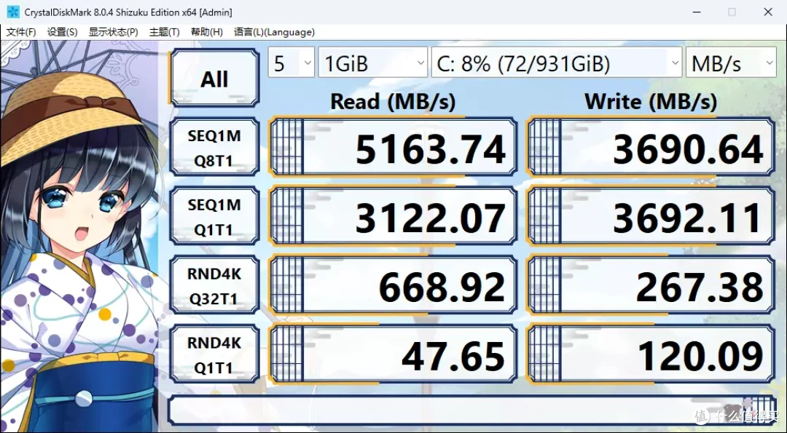The image size is (787, 433).
Task: Close the CrystalDiskMark window
Action: coord(768,12)
